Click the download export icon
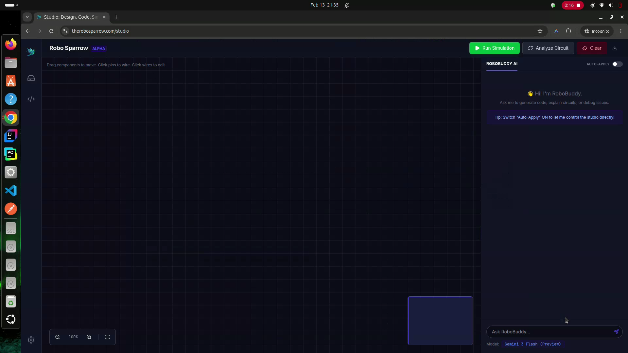This screenshot has width=628, height=353. click(x=615, y=48)
